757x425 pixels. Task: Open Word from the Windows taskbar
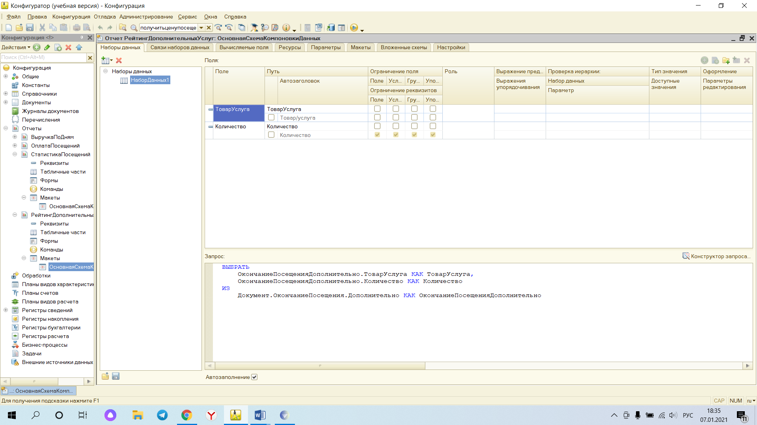tap(260, 415)
